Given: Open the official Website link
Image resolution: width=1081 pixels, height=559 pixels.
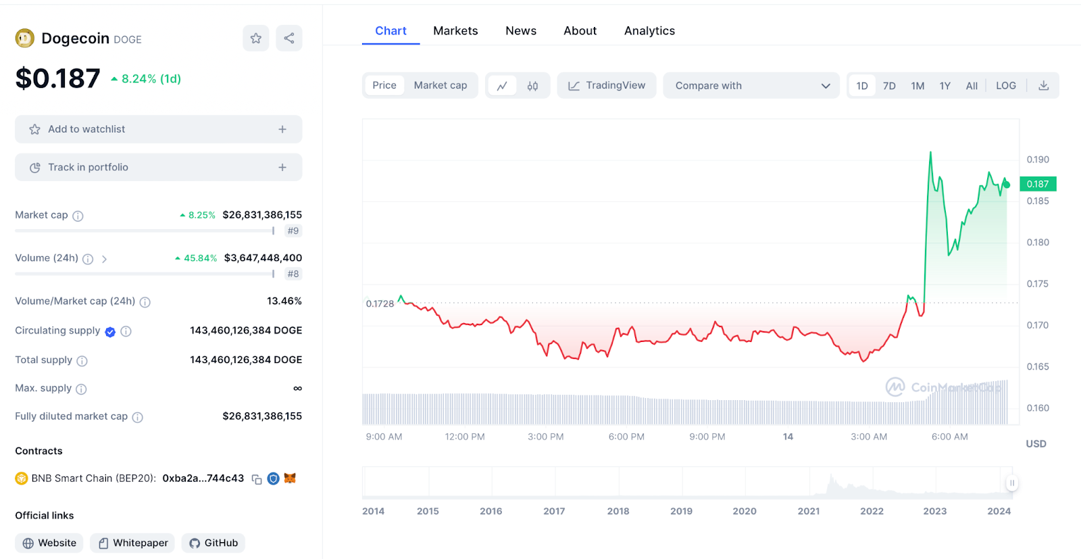Looking at the screenshot, I should coord(49,543).
